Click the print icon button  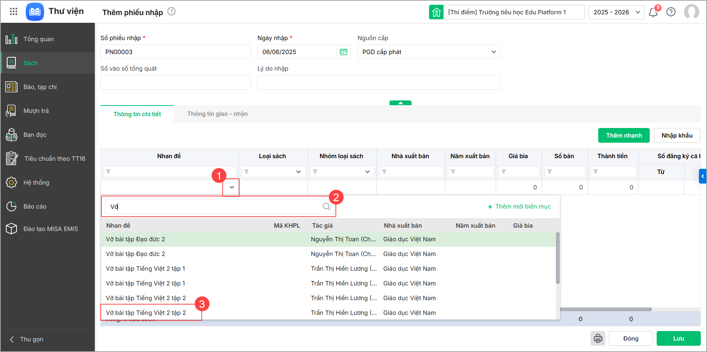pyautogui.click(x=598, y=338)
